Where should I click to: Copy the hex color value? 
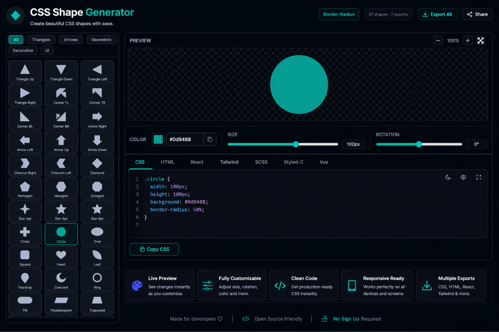pos(210,139)
